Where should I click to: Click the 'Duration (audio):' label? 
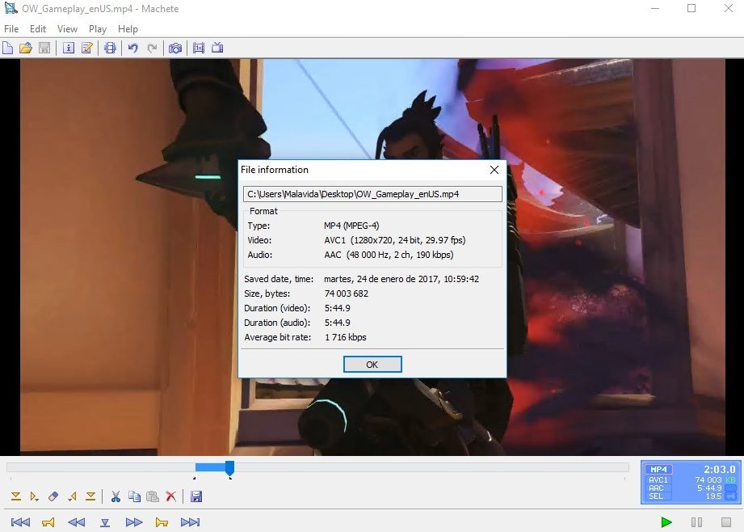pos(277,323)
